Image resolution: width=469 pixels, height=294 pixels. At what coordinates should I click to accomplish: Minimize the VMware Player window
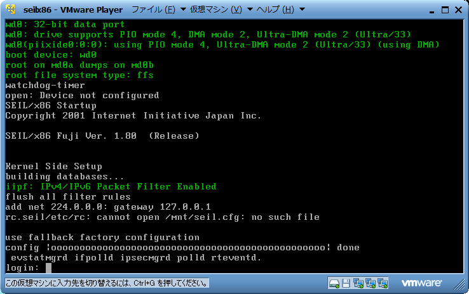[432, 11]
